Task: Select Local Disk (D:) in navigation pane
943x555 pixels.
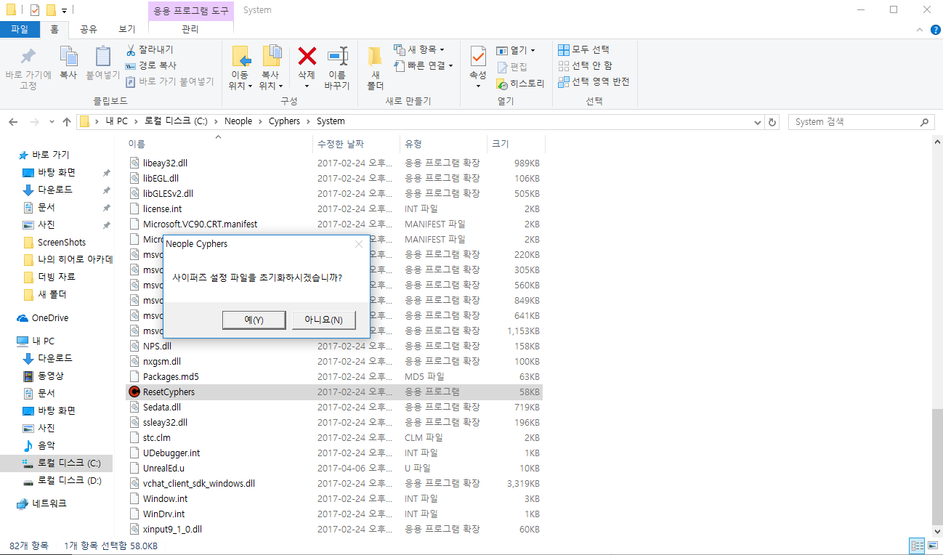Action: point(70,480)
